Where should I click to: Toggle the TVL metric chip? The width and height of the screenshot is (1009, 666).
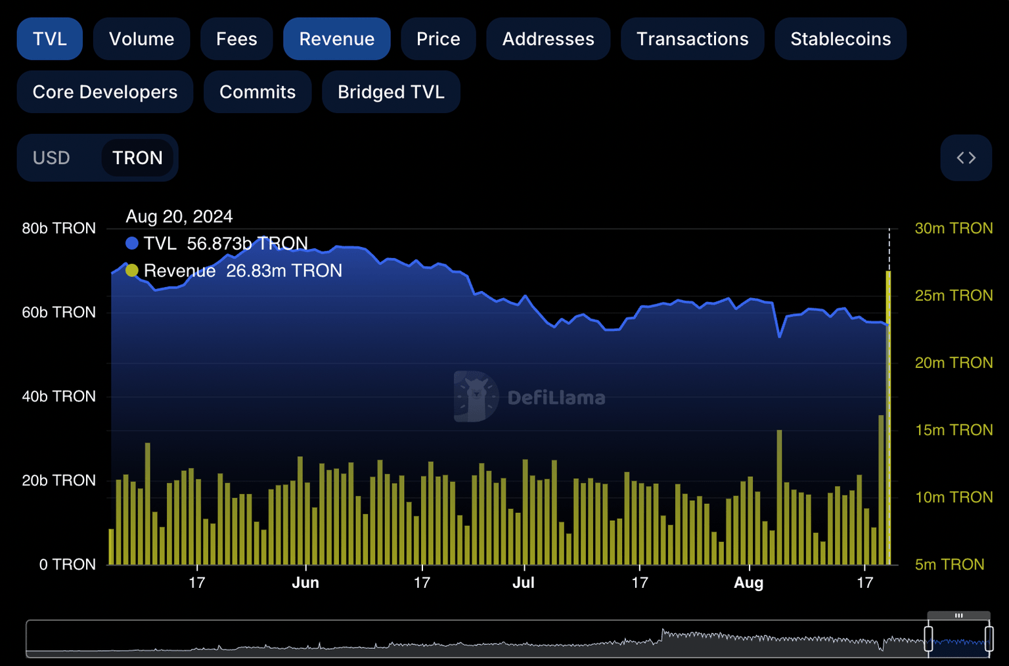click(x=50, y=39)
